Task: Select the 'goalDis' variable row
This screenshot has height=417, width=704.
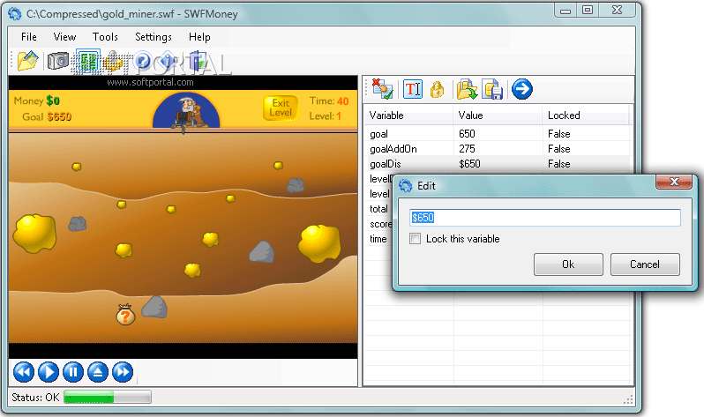Action: (x=498, y=164)
